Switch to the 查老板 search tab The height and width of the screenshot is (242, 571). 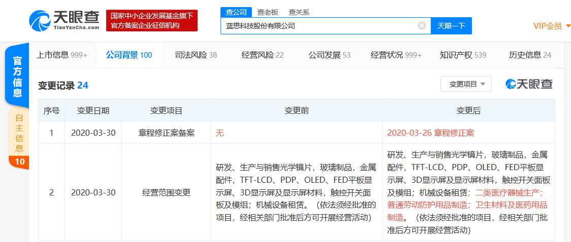click(267, 12)
